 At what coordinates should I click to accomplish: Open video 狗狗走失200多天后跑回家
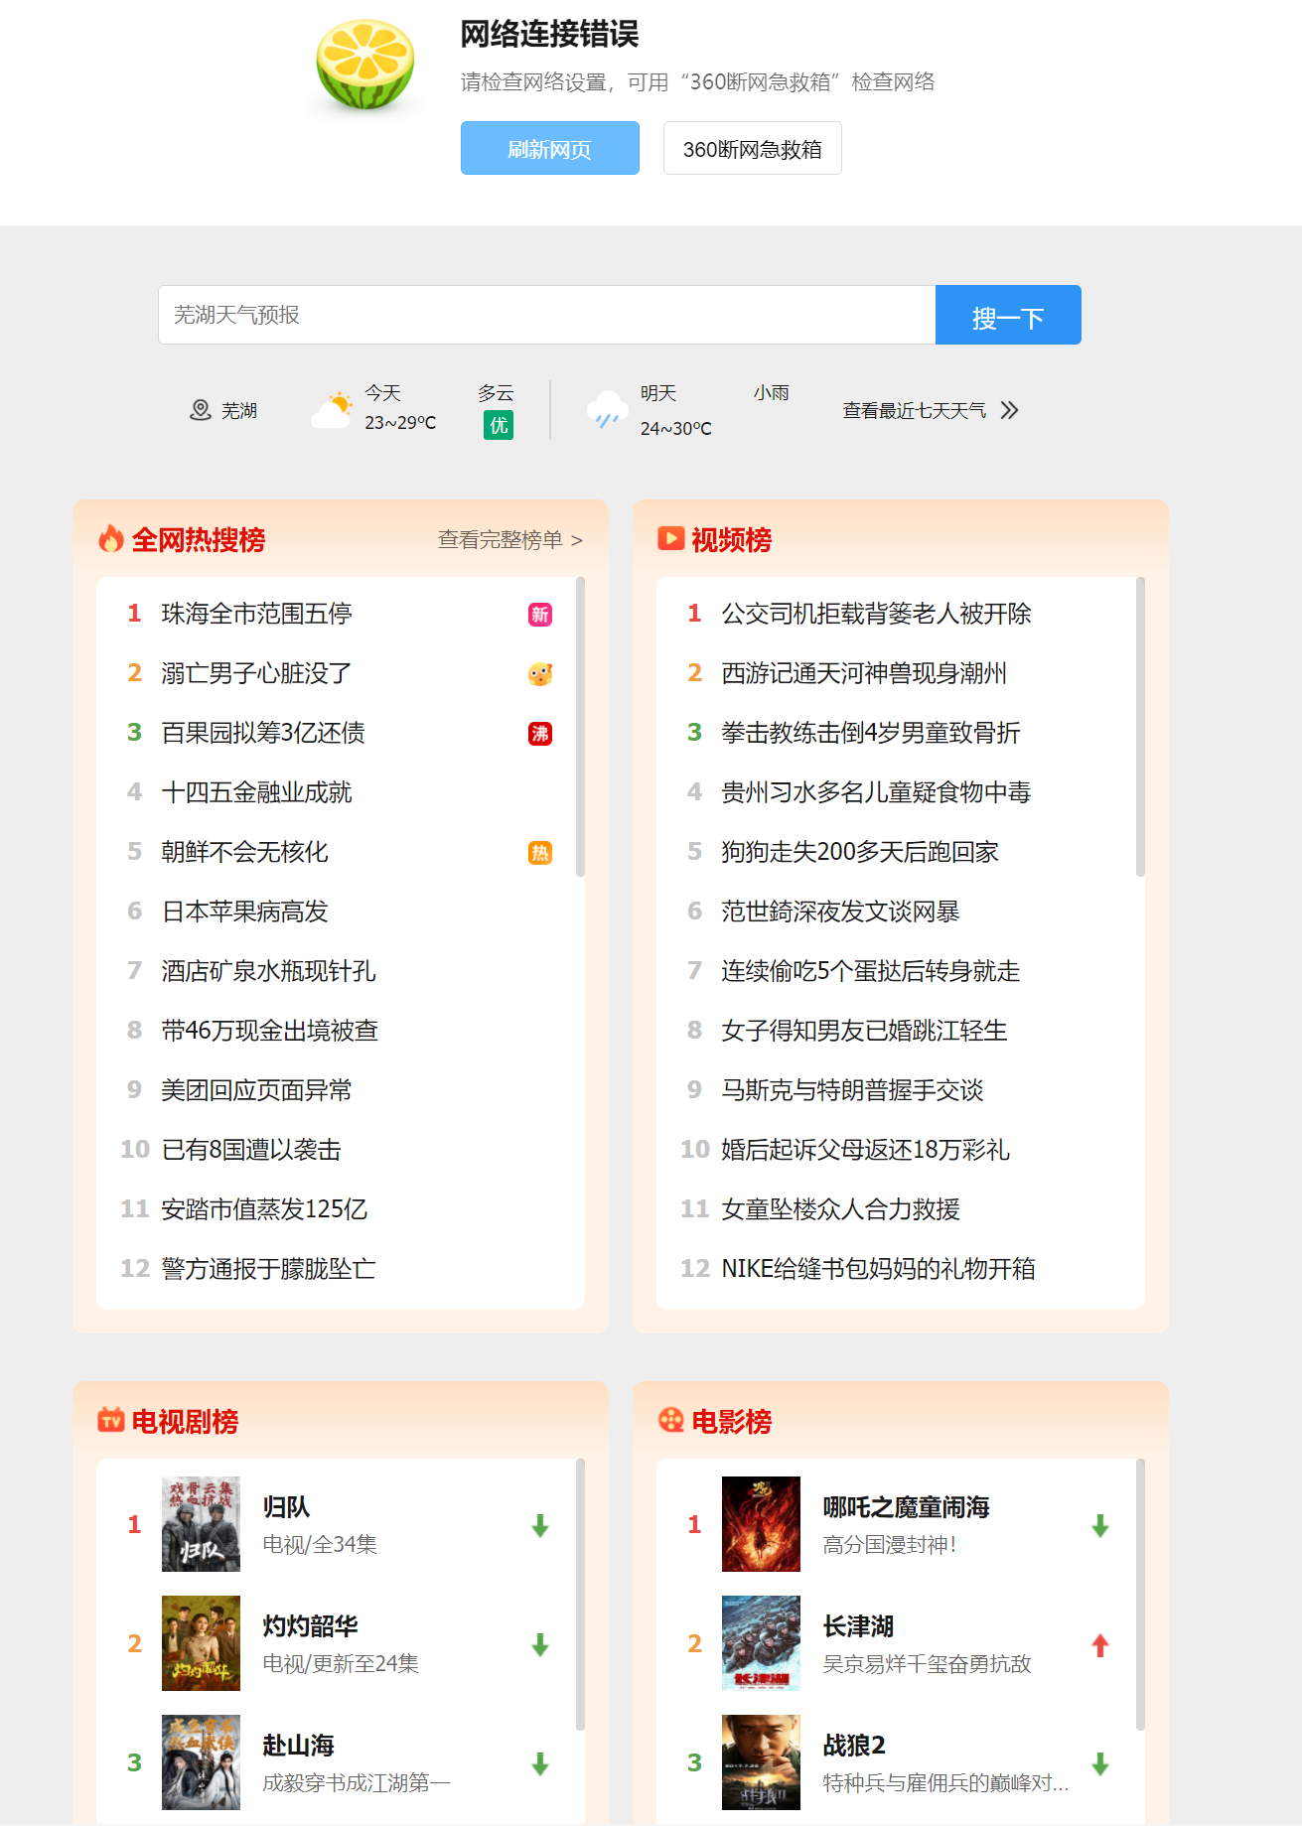[860, 852]
